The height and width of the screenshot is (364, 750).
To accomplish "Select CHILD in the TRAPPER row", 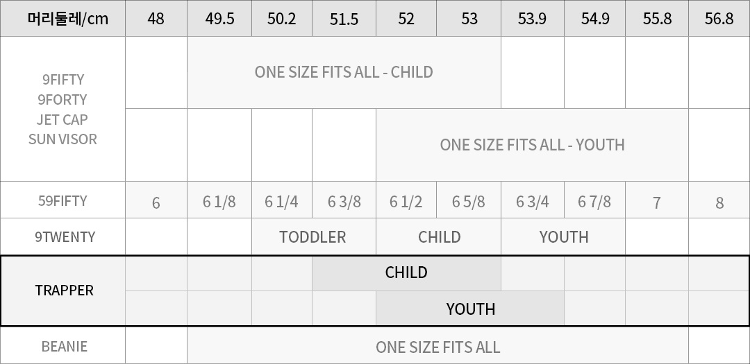I will click(x=406, y=272).
